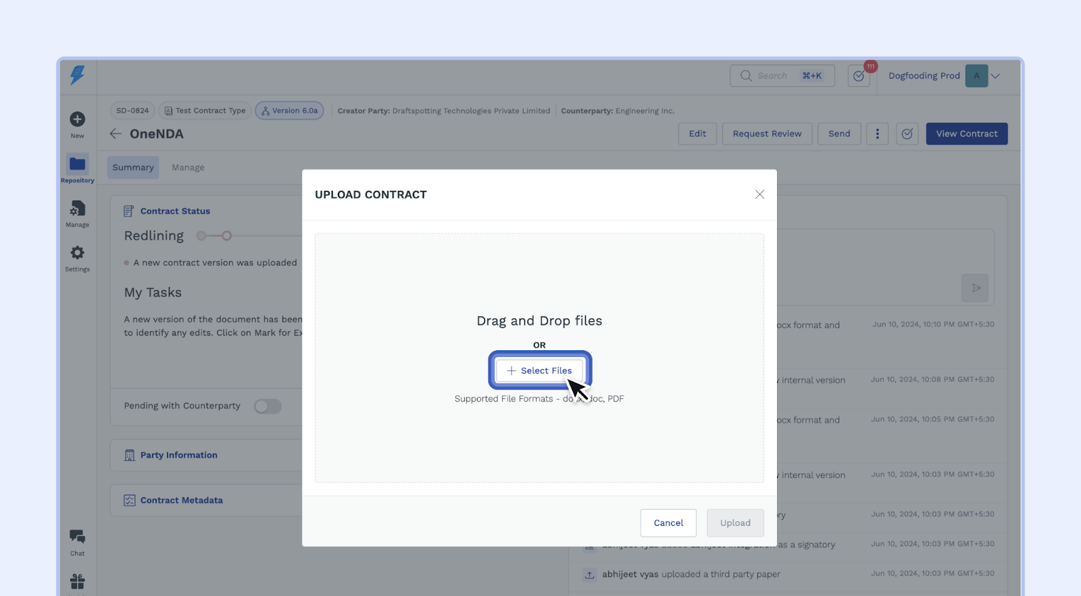Switch to the Manage tab
The image size is (1081, 596).
pos(188,167)
